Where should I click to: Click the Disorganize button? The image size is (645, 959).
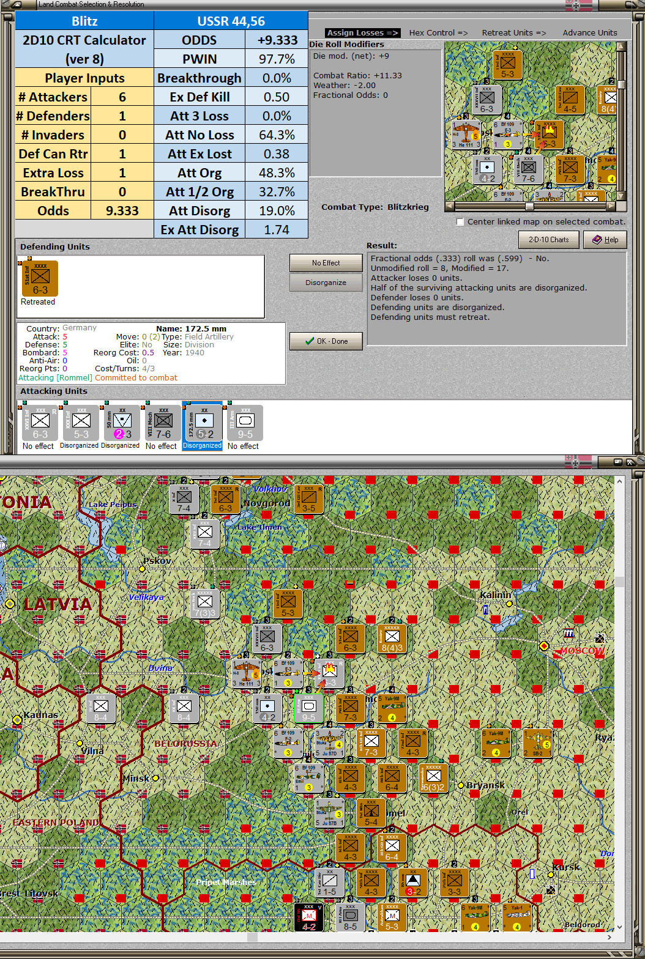pyautogui.click(x=326, y=283)
